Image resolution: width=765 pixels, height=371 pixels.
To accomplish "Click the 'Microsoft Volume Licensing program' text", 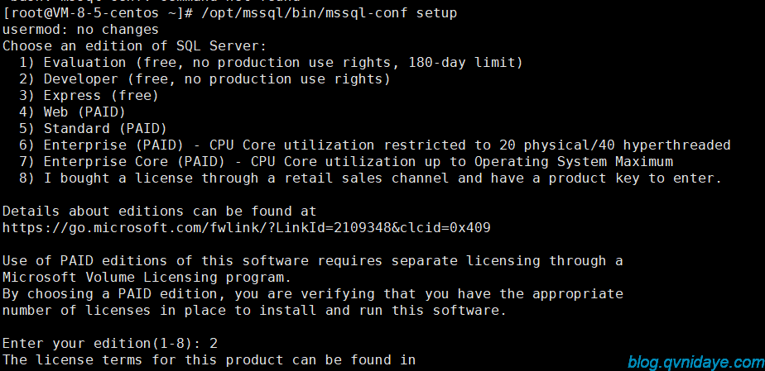I will [x=147, y=278].
